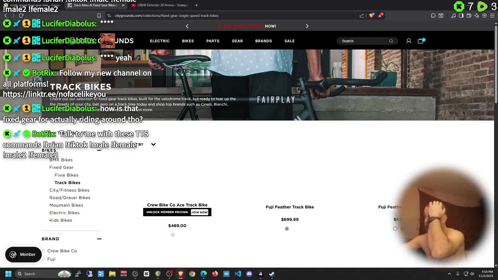Image resolution: width=498 pixels, height=280 pixels.
Task: Open the Brave Wallet icon
Action: [469, 16]
